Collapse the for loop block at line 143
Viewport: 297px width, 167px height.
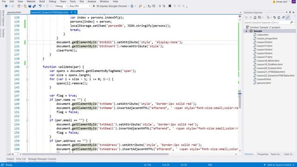click(27, 79)
